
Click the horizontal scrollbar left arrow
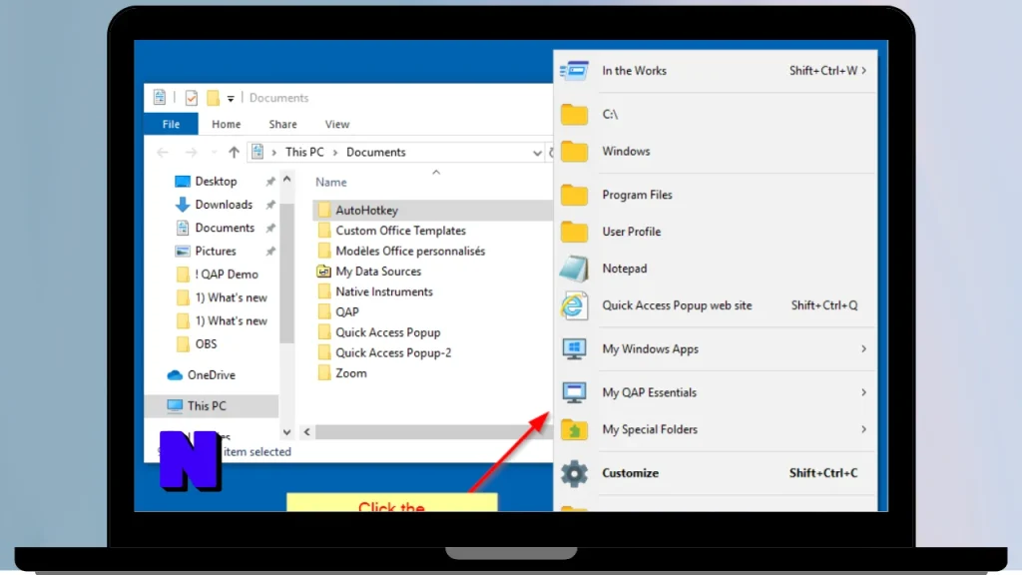pyautogui.click(x=307, y=431)
